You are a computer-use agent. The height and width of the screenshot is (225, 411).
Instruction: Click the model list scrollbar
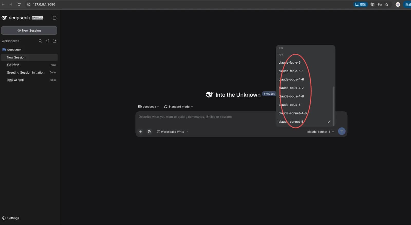[333, 106]
